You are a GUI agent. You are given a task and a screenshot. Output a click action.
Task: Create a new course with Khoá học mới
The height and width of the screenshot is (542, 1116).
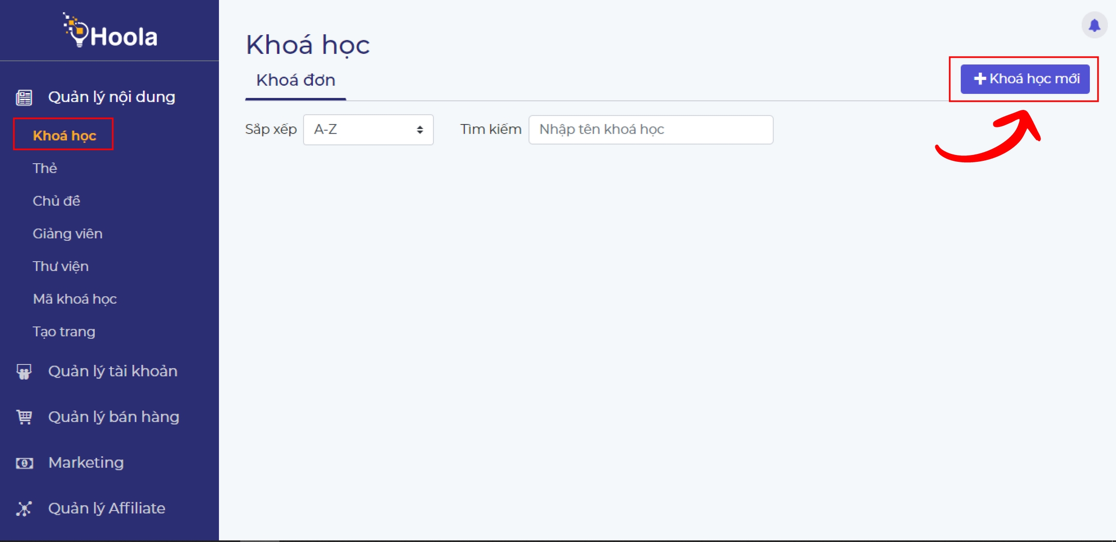1024,79
